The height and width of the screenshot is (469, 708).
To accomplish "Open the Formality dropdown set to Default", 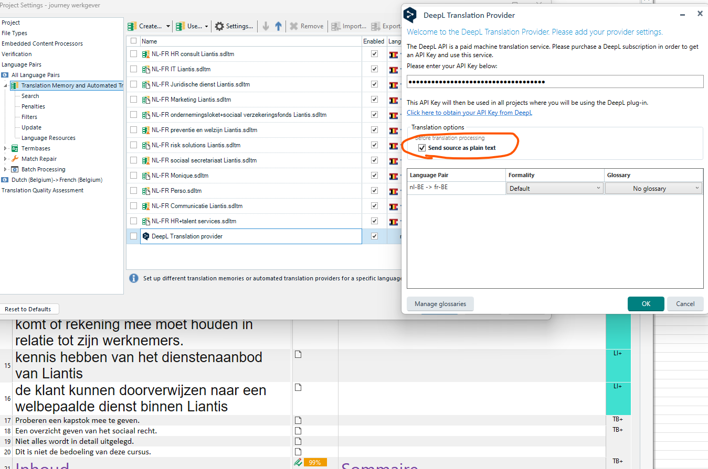I will click(x=555, y=188).
